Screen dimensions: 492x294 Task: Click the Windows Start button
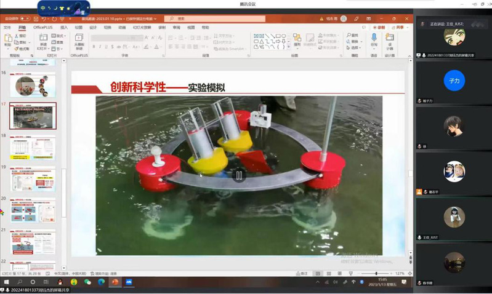click(x=6, y=282)
